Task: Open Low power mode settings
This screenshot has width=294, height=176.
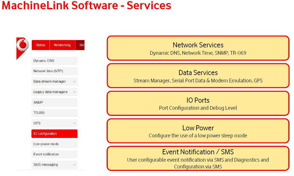Action: (54, 144)
